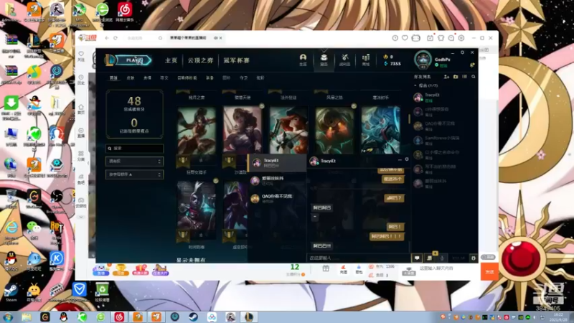Screen dimensions: 574x323
Task: Open Steam desktop shortcut
Action: pos(11,292)
